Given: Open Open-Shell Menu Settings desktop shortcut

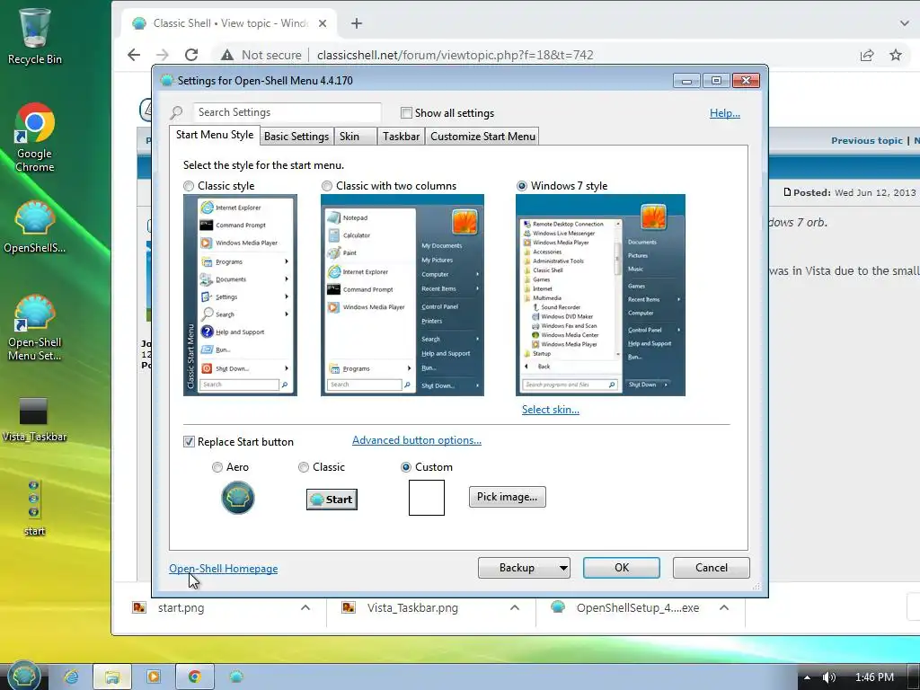Looking at the screenshot, I should (x=35, y=328).
